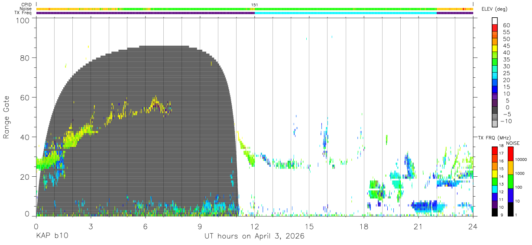Click the 6 tick on the UT hours axis

coord(146,226)
